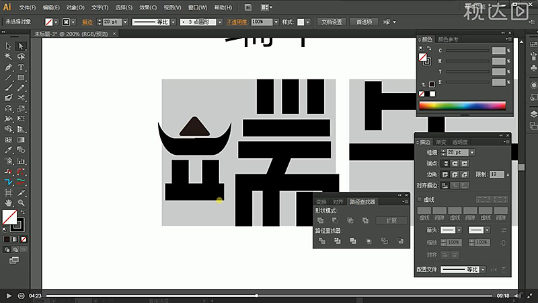This screenshot has width=538, height=303.
Task: Select the Line Segment tool
Action: pyautogui.click(x=8, y=77)
